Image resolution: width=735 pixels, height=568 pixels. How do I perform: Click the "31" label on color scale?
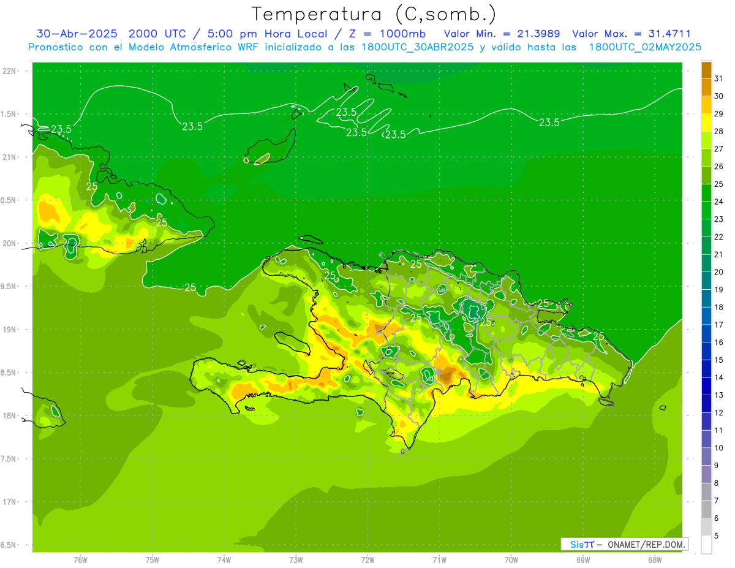click(x=719, y=78)
